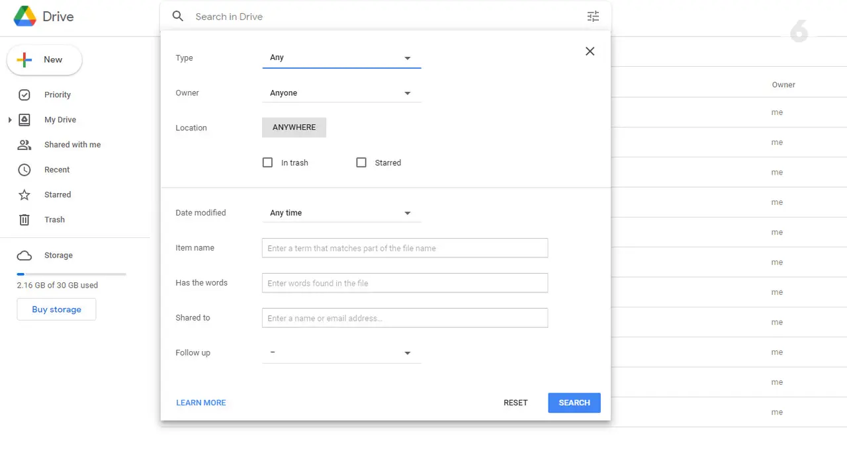The image size is (847, 476).
Task: Click the LEARN MORE link
Action: 201,403
